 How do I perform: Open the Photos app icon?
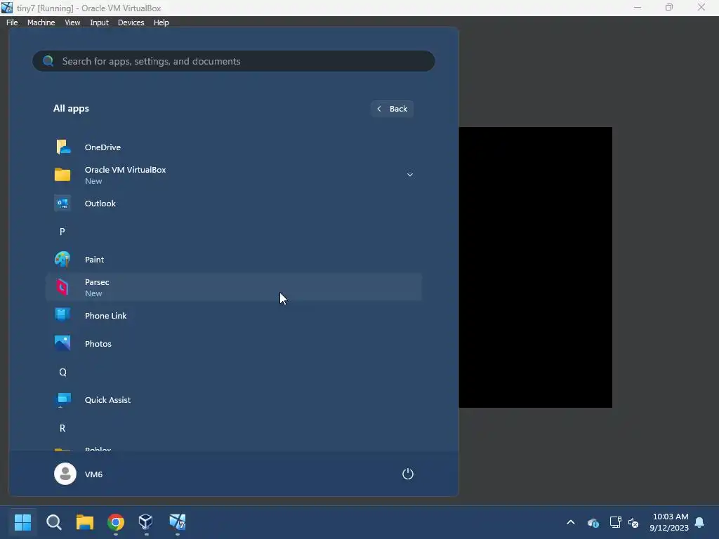(62, 343)
